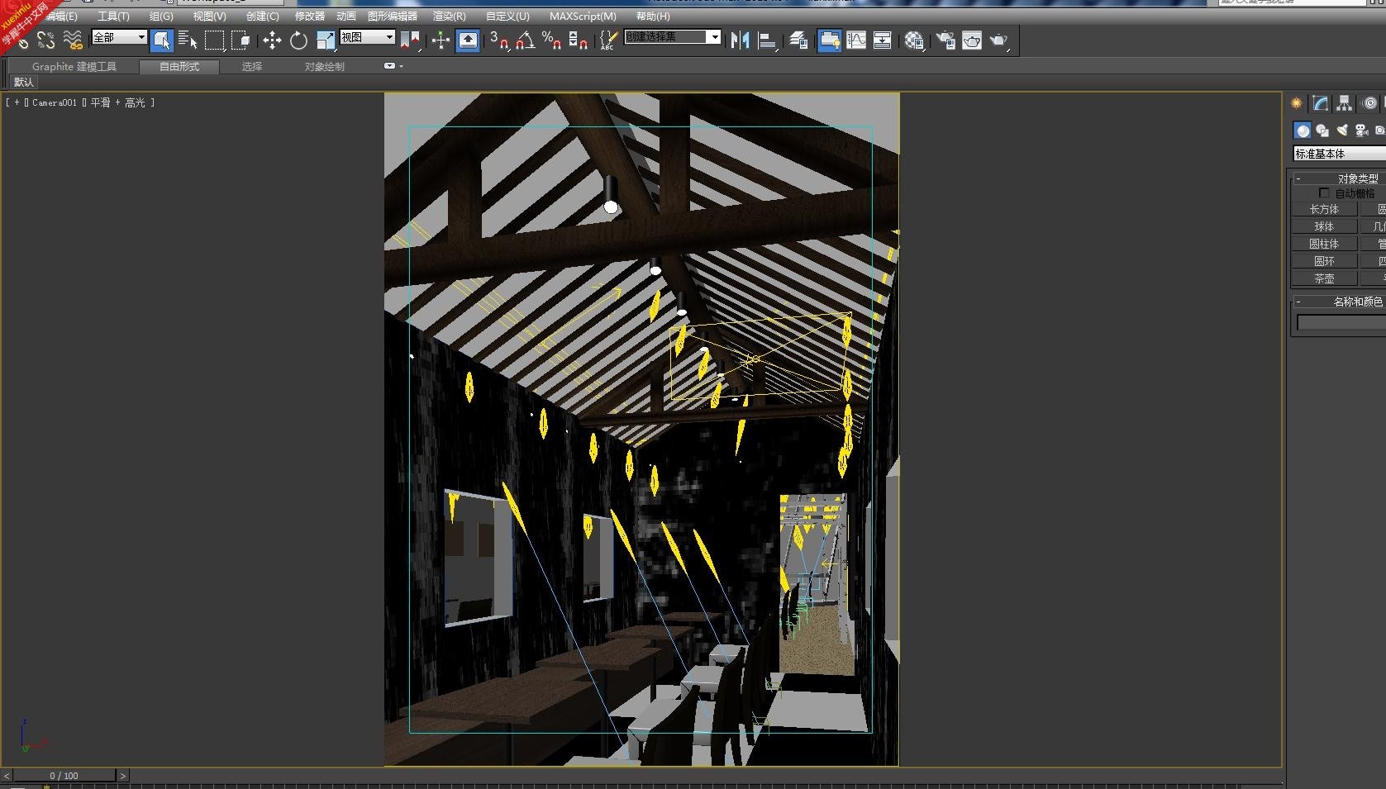
Task: Select the Move tool
Action: click(272, 40)
